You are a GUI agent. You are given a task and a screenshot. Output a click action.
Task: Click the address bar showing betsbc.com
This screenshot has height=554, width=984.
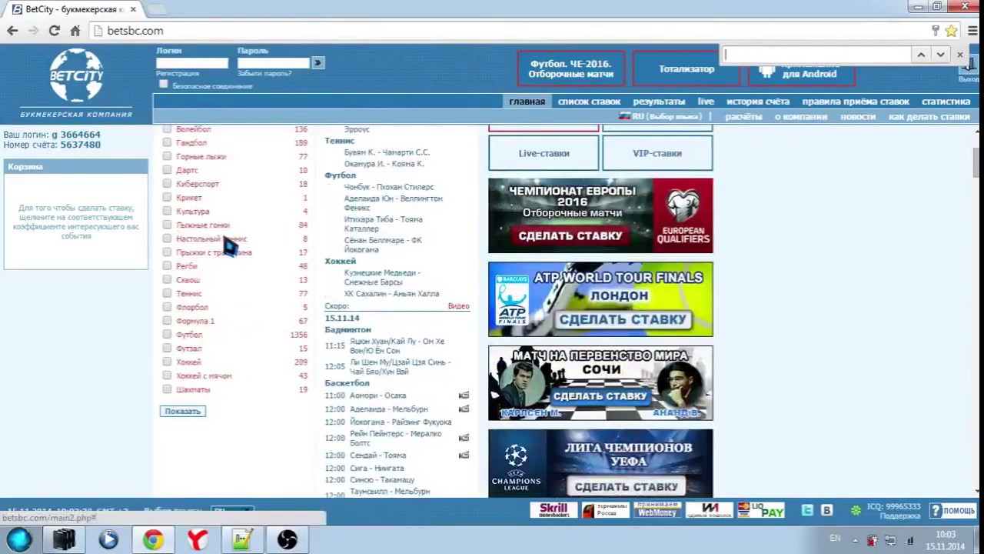point(507,31)
